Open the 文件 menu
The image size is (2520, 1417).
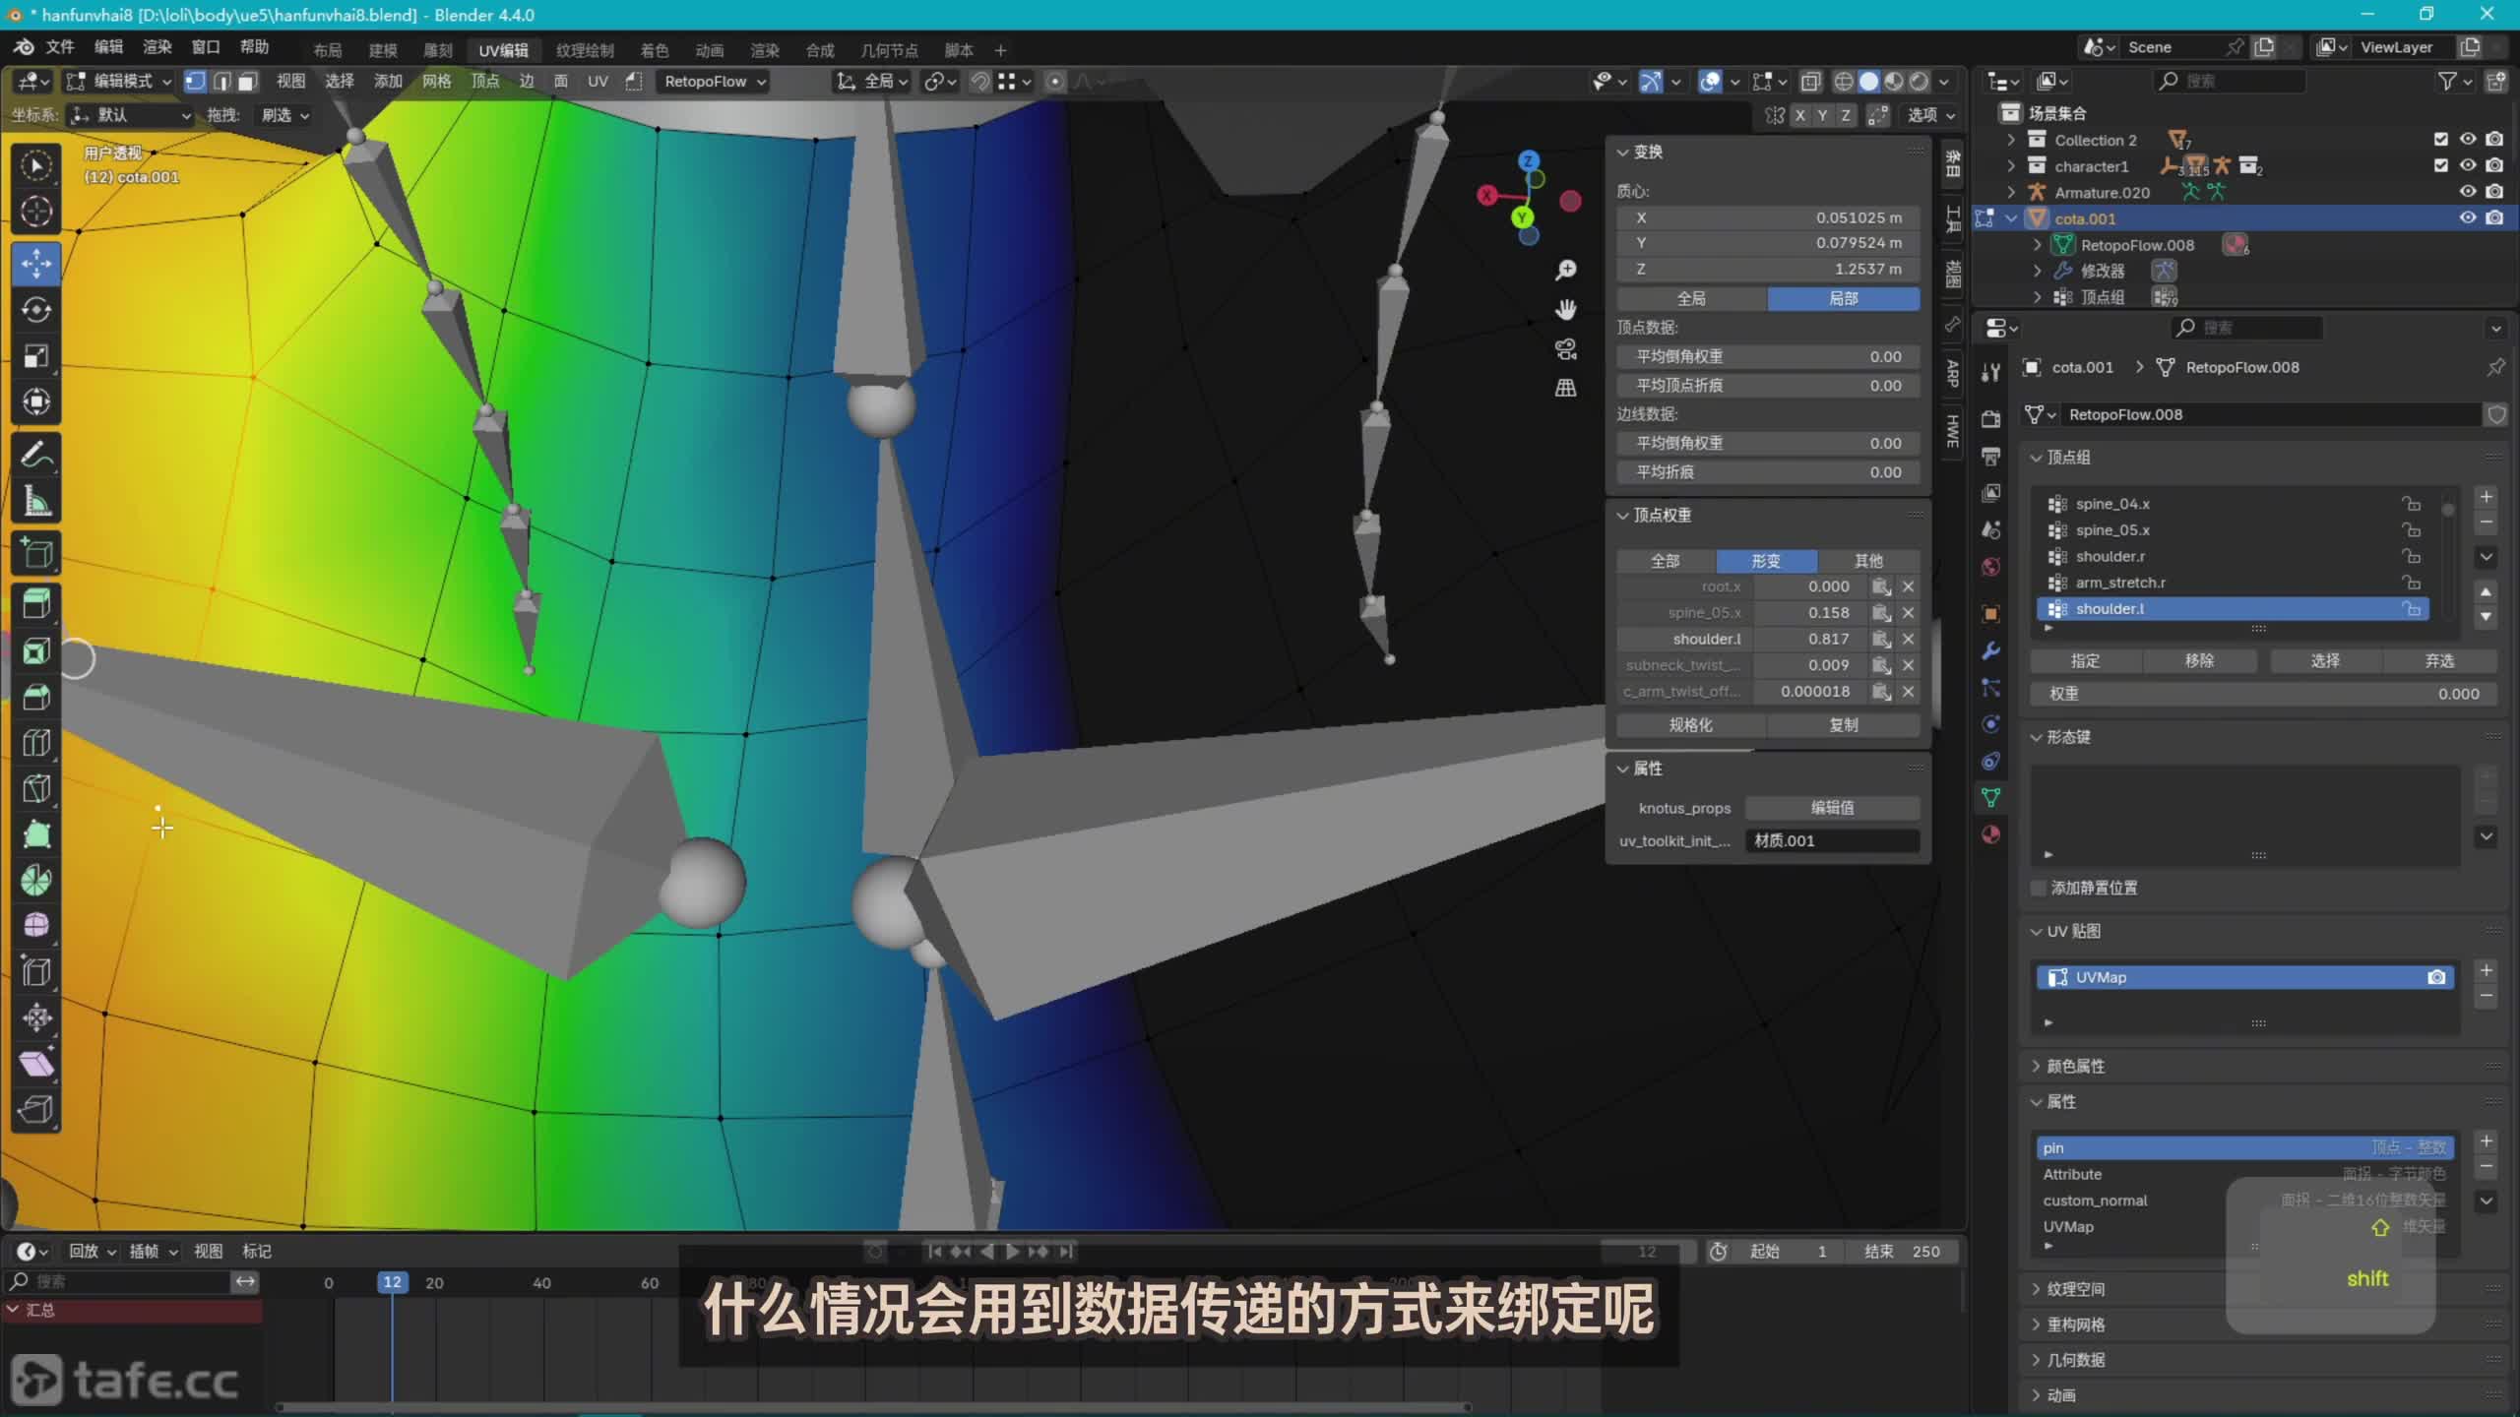tap(59, 47)
